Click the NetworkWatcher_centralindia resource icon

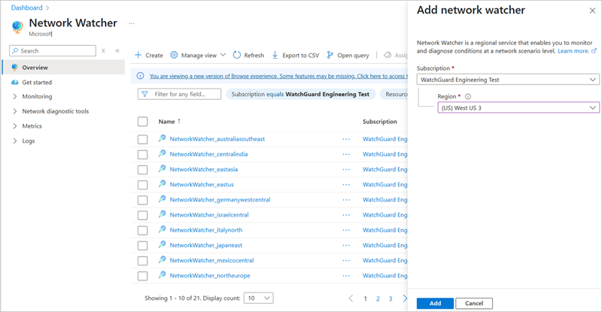tap(163, 153)
